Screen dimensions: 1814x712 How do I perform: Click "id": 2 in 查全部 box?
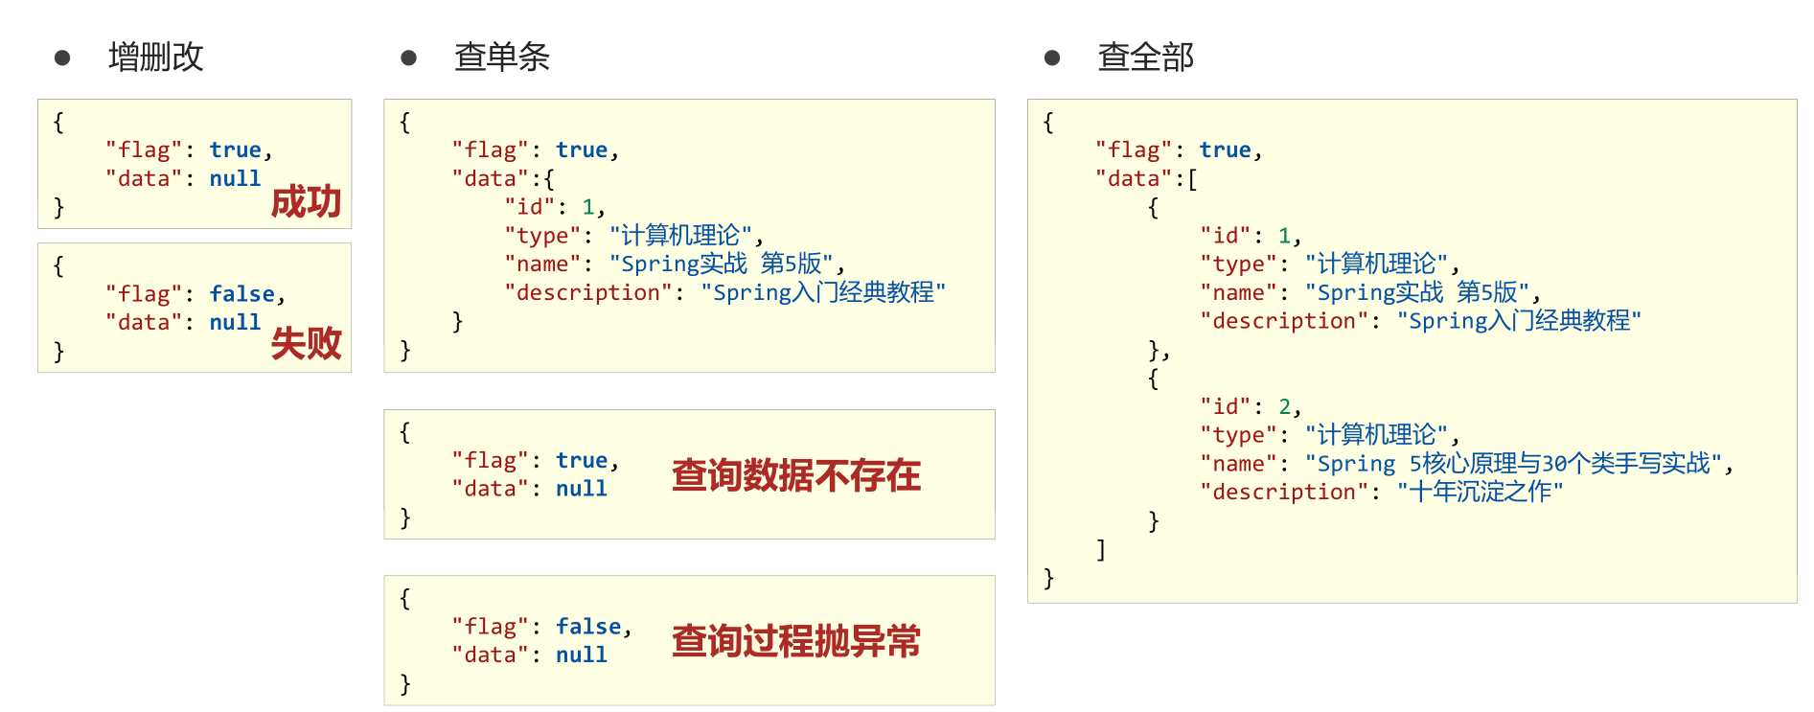1251,407
